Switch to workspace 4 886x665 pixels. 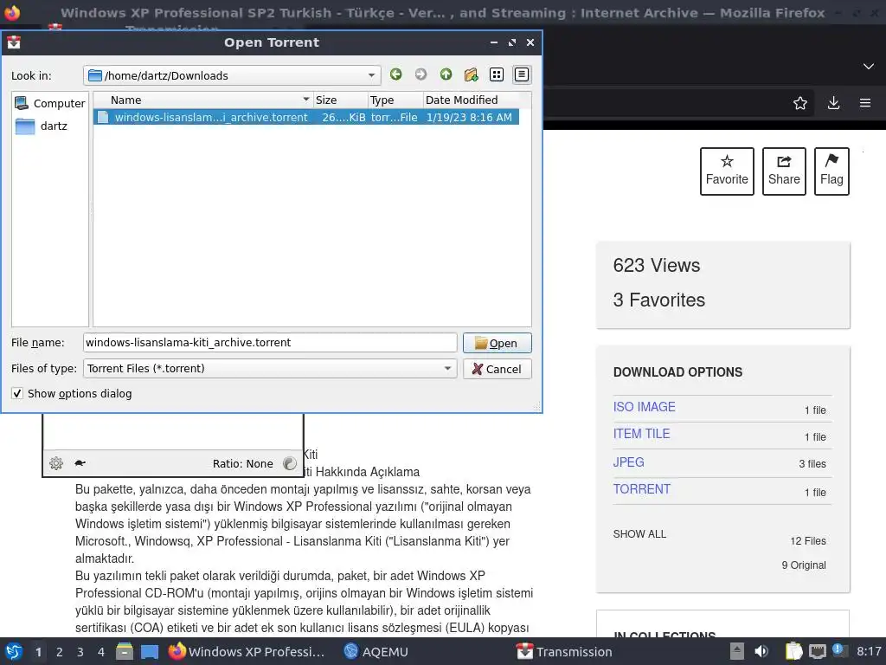[101, 651]
